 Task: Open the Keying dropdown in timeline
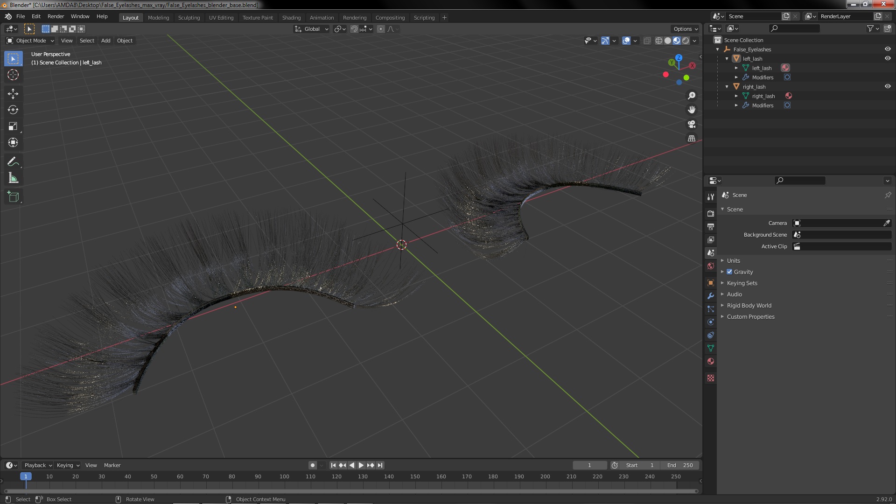(68, 465)
